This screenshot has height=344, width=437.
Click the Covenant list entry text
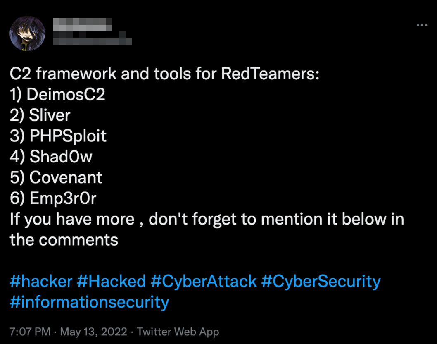point(66,178)
